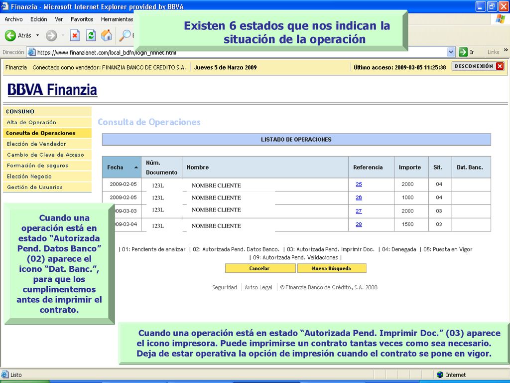
Task: Open the Edición menu
Action: [39, 19]
